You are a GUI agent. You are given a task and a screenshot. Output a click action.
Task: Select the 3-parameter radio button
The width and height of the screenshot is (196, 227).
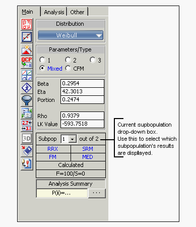(93, 60)
